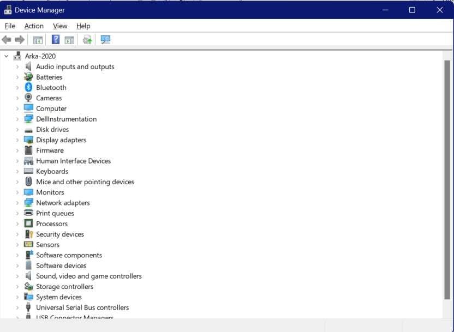The height and width of the screenshot is (332, 454).
Task: Open the Action menu
Action: [34, 26]
